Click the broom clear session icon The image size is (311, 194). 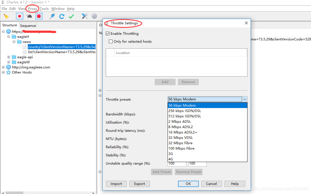(x=6, y=16)
